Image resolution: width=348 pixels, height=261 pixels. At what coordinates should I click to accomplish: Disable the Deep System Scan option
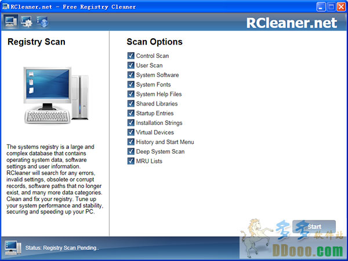pyautogui.click(x=130, y=151)
